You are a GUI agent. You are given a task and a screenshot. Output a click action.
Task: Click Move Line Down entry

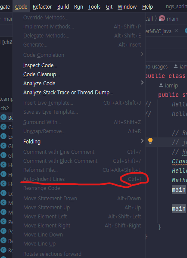pos(79,235)
